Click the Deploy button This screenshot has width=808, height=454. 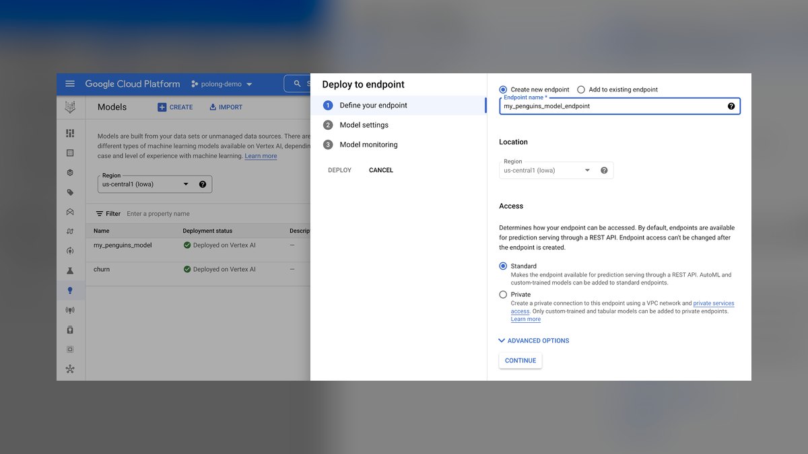340,170
